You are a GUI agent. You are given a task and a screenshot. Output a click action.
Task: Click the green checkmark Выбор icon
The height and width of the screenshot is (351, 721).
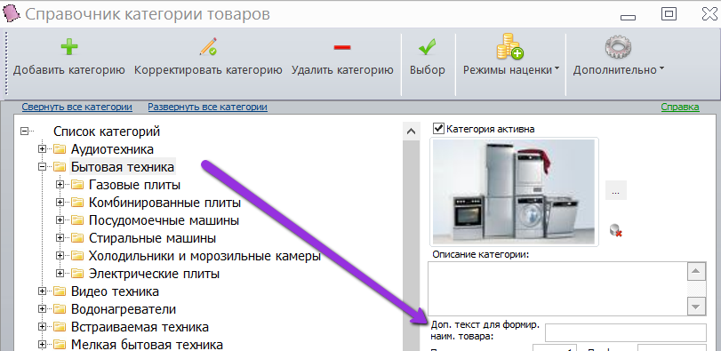427,47
